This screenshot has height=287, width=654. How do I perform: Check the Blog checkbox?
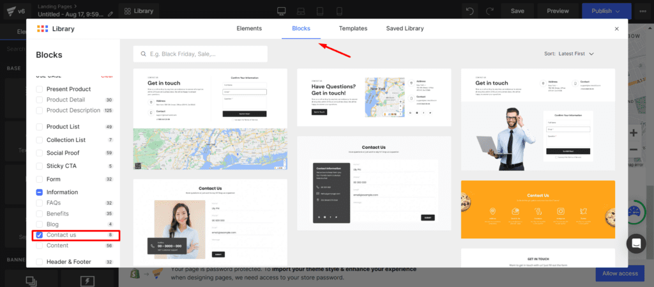coord(39,224)
